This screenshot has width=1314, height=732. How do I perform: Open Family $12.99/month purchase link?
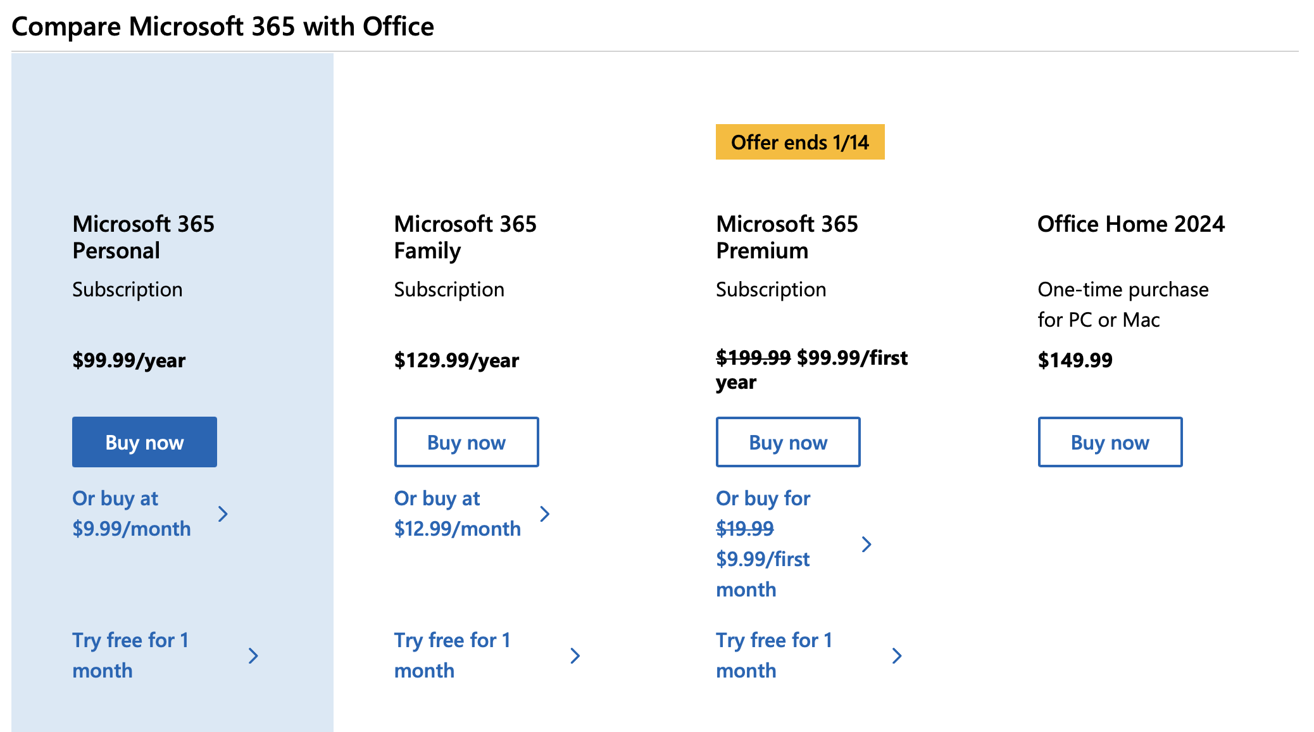click(x=457, y=514)
